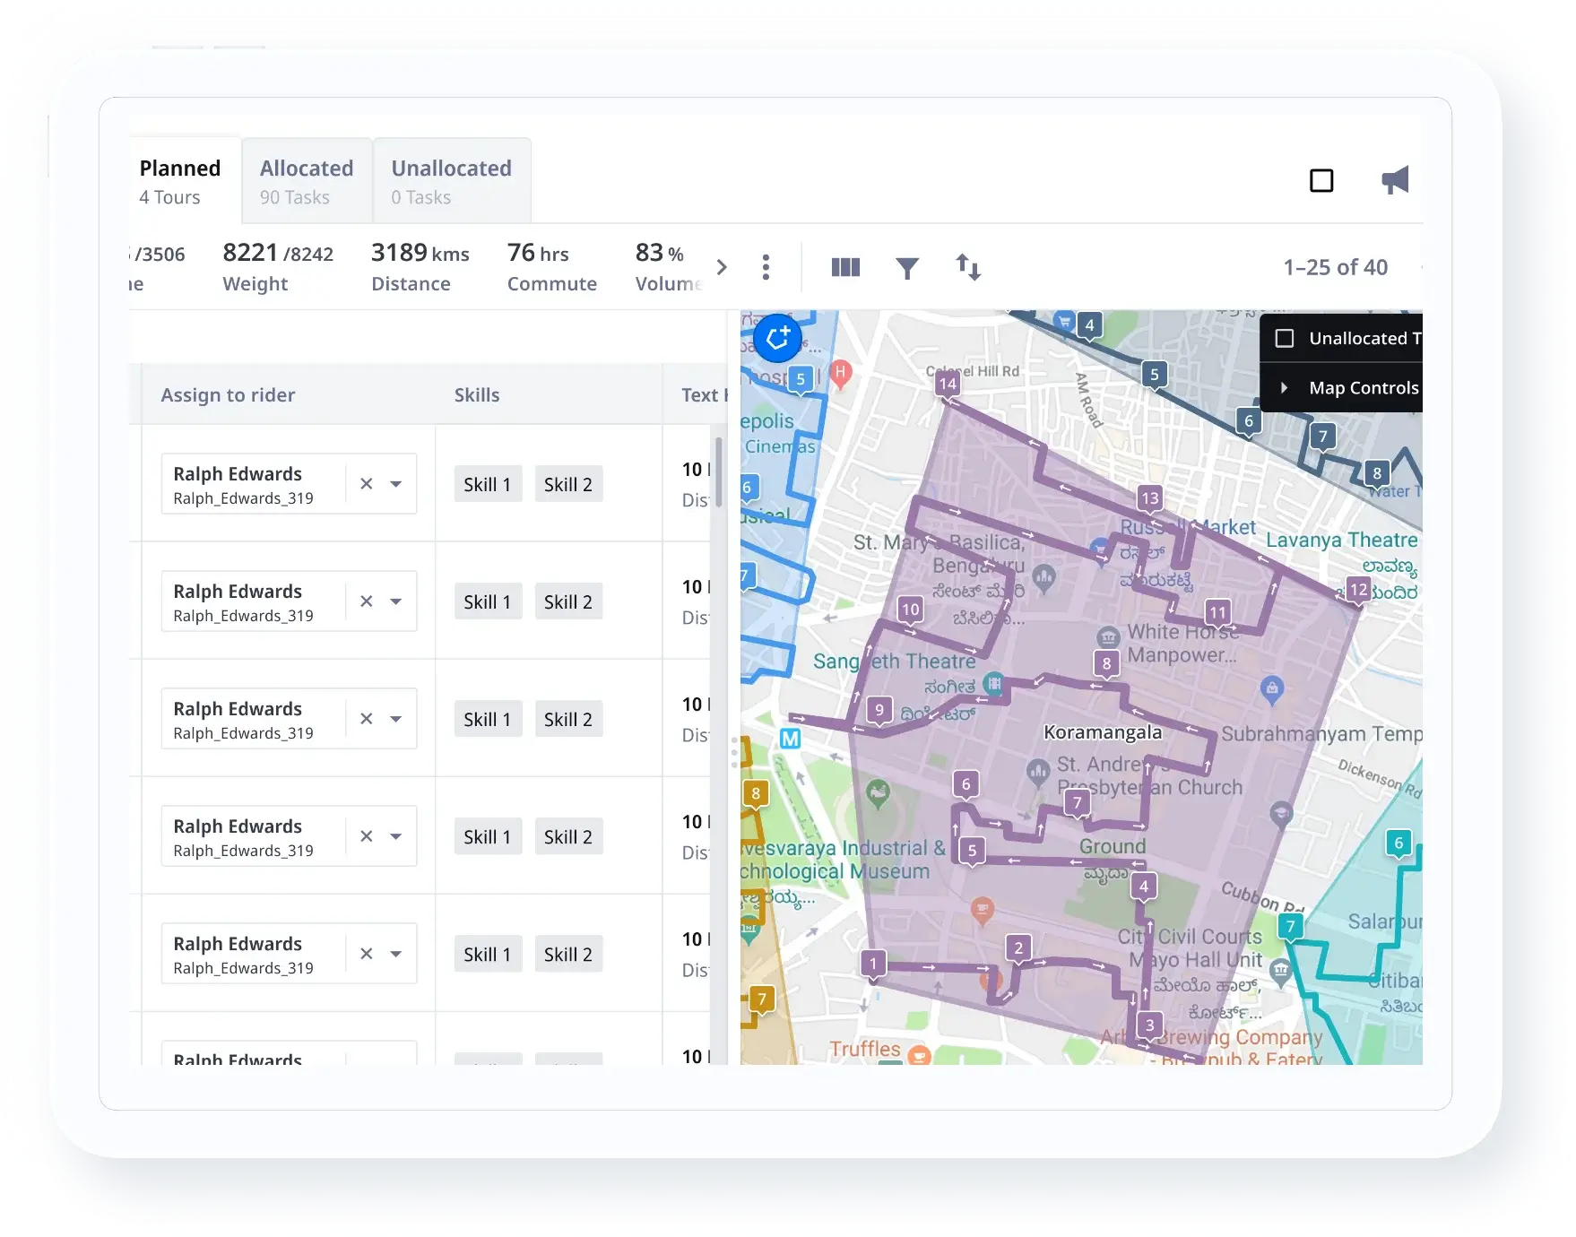Open the funnel filter icon

pyautogui.click(x=907, y=267)
